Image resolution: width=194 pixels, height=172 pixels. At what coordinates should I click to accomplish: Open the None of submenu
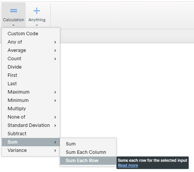pos(31,117)
